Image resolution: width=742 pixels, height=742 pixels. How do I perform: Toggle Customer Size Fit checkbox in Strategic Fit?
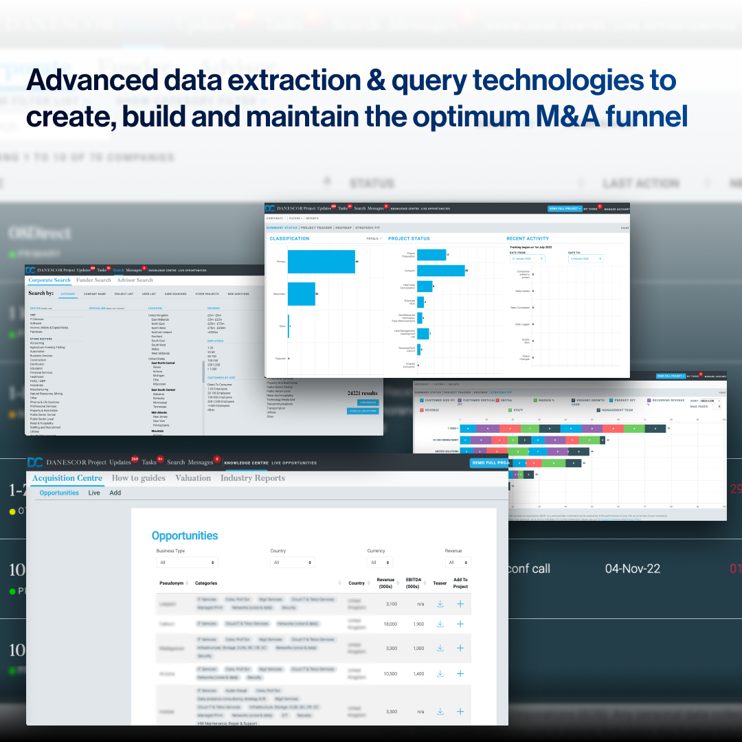pyautogui.click(x=421, y=399)
